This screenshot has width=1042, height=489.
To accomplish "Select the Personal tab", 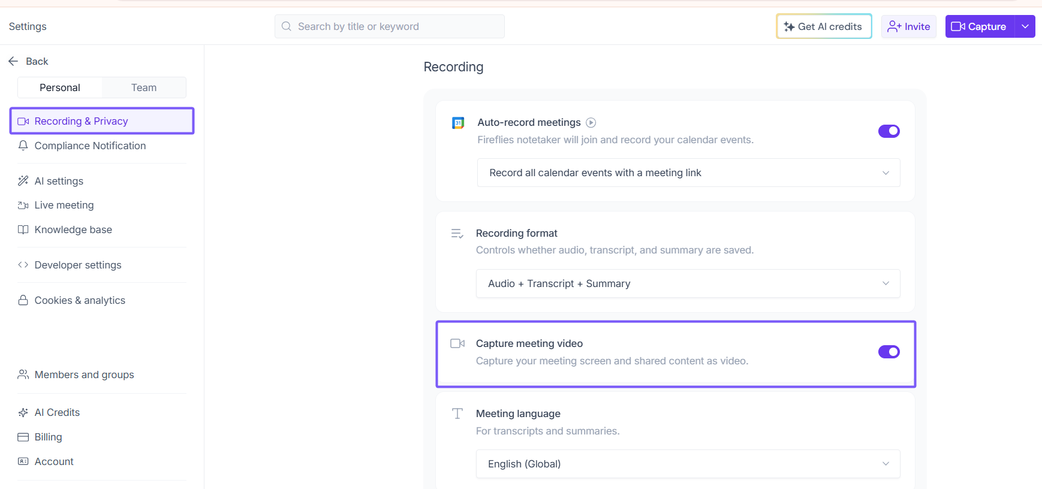I will 60,87.
